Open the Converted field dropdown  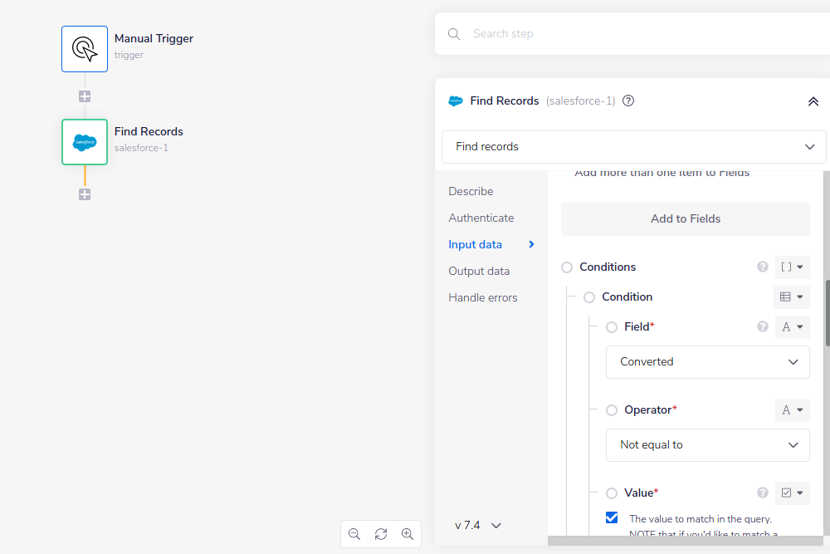coord(707,361)
